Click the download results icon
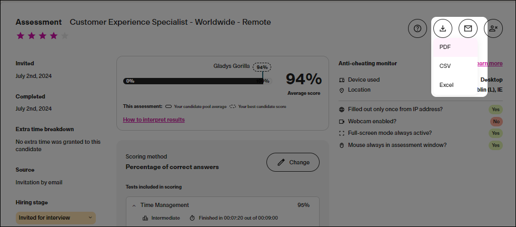This screenshot has height=227, width=516. pyautogui.click(x=443, y=28)
